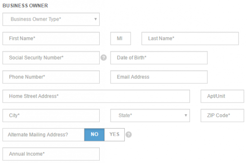Click the Annual Income field
This screenshot has width=247, height=163.
click(x=51, y=154)
